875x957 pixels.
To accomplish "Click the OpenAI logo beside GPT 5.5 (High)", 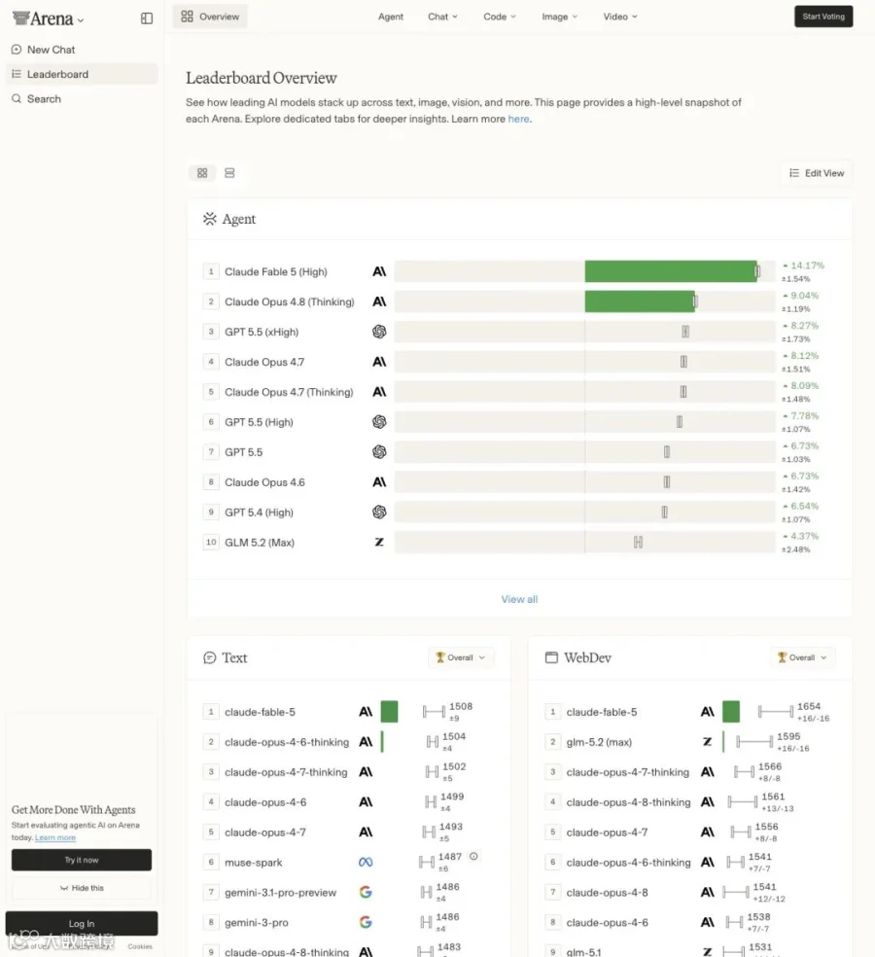I will (379, 422).
